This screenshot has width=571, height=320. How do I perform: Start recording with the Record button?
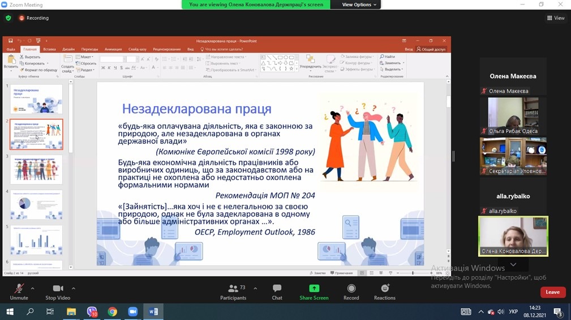point(351,292)
